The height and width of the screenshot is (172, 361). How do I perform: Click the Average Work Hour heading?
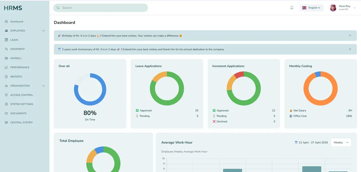tap(177, 142)
